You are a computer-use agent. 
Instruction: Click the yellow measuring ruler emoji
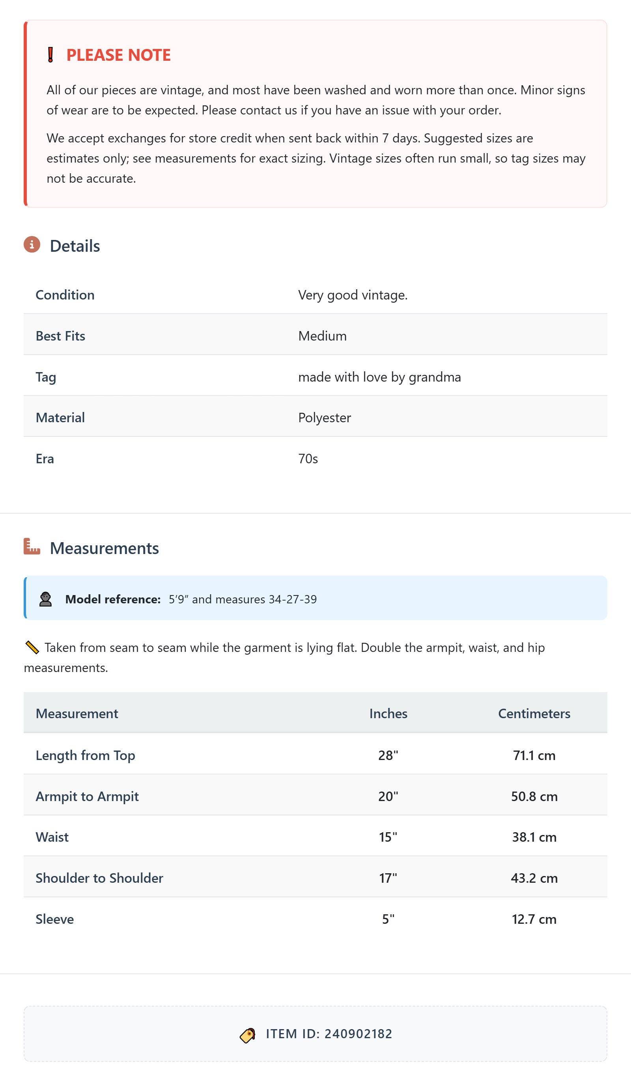pos(32,648)
